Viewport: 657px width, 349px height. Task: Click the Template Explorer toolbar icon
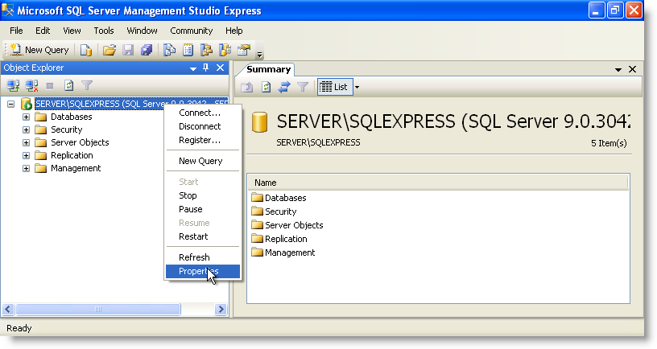[225, 50]
